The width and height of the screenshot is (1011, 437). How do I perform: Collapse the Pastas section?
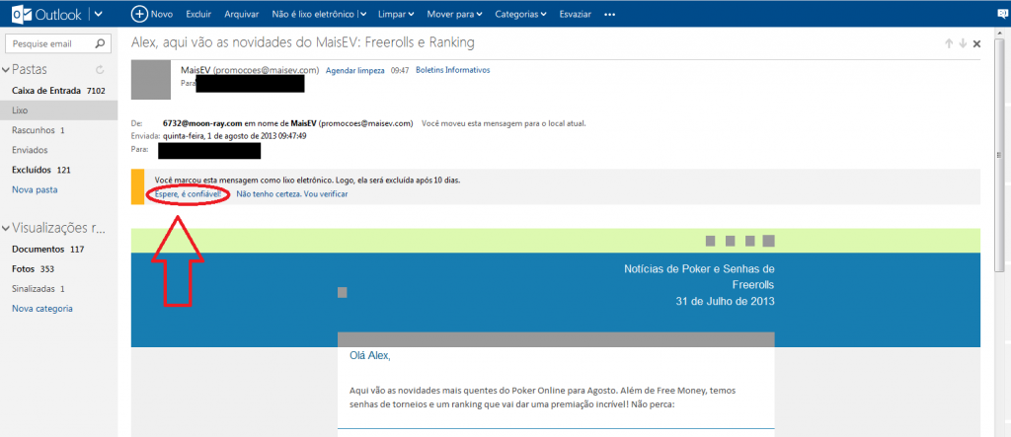tap(7, 69)
